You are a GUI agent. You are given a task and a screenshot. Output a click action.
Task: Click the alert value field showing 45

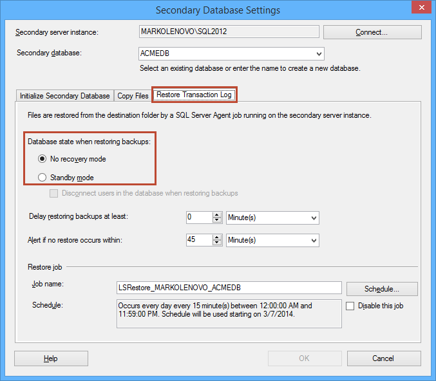pos(198,240)
